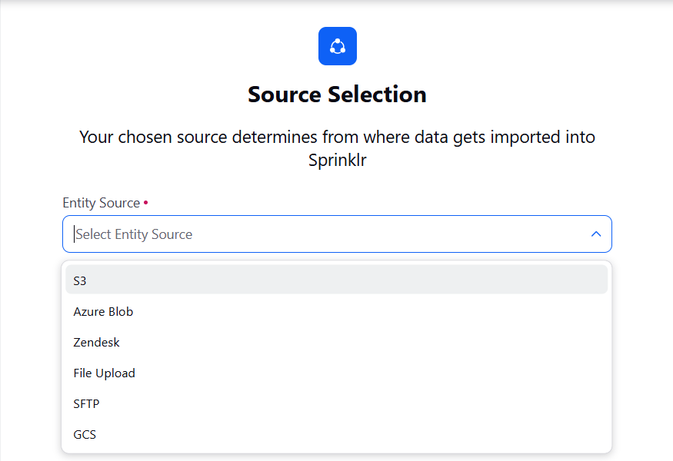This screenshot has height=461, width=673.
Task: Click the upward arrow in source combo box
Action: [596, 234]
